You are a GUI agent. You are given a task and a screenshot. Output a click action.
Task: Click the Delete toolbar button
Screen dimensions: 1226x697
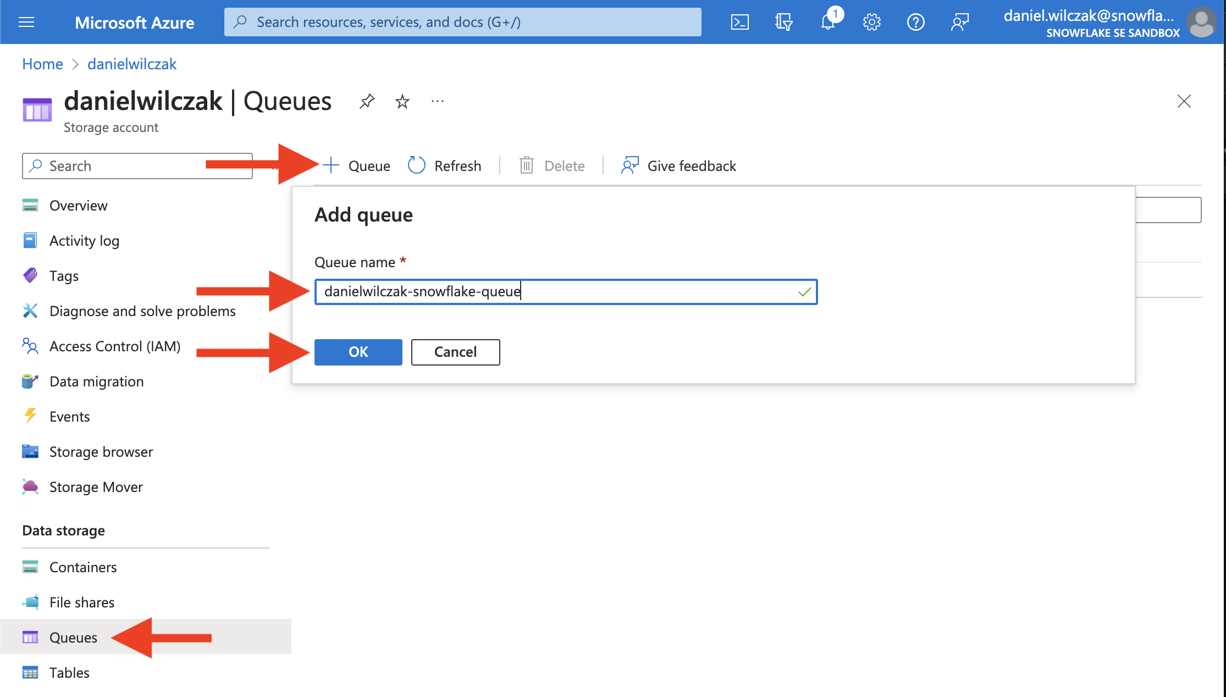(552, 165)
